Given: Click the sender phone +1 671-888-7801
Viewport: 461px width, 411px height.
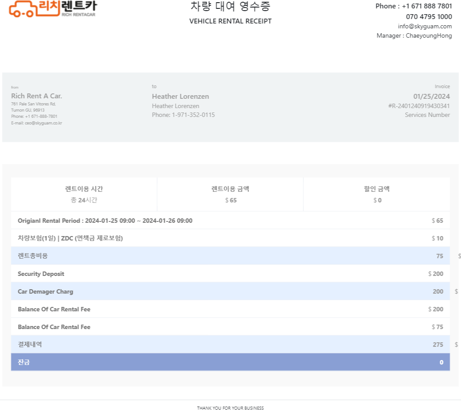Looking at the screenshot, I should pos(34,116).
